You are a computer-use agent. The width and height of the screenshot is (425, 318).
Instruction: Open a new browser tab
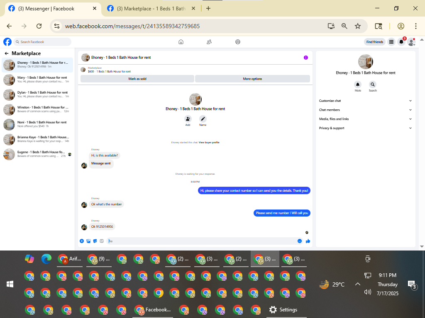click(208, 8)
